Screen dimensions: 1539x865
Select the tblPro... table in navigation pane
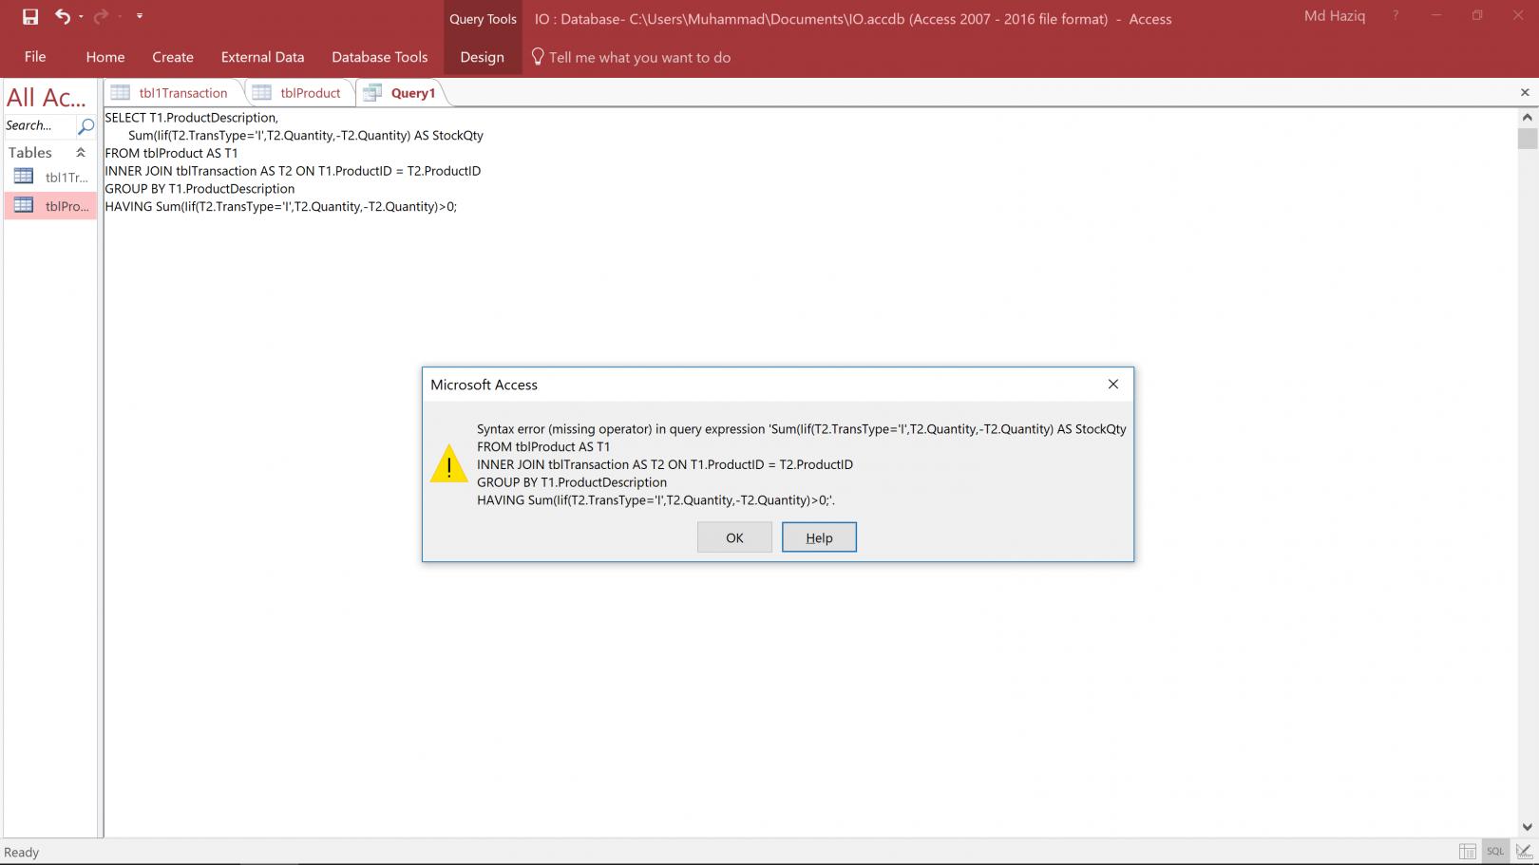pyautogui.click(x=50, y=206)
